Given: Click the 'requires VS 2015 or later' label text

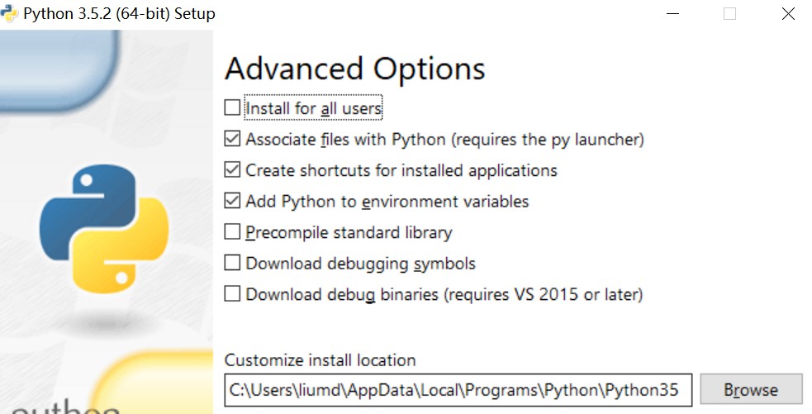Looking at the screenshot, I should (544, 294).
